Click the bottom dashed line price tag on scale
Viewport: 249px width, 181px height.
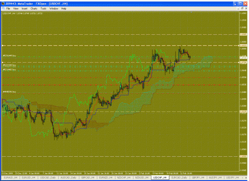tap(243, 156)
